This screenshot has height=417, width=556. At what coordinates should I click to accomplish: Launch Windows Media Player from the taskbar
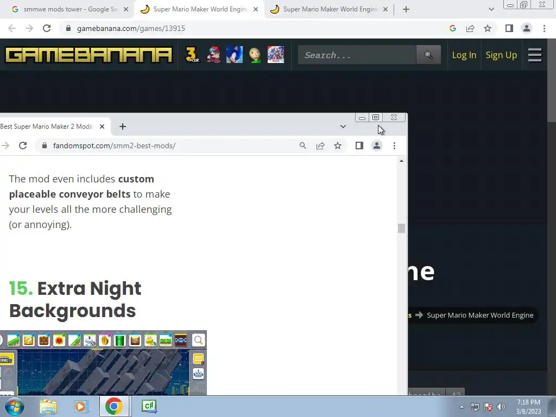80,406
